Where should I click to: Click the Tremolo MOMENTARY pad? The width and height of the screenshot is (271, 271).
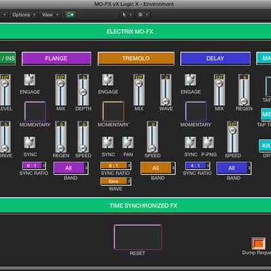coord(113,112)
